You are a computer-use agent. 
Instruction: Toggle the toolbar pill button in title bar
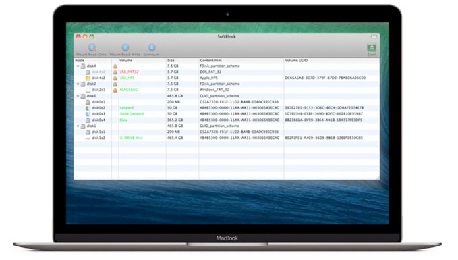tap(374, 37)
